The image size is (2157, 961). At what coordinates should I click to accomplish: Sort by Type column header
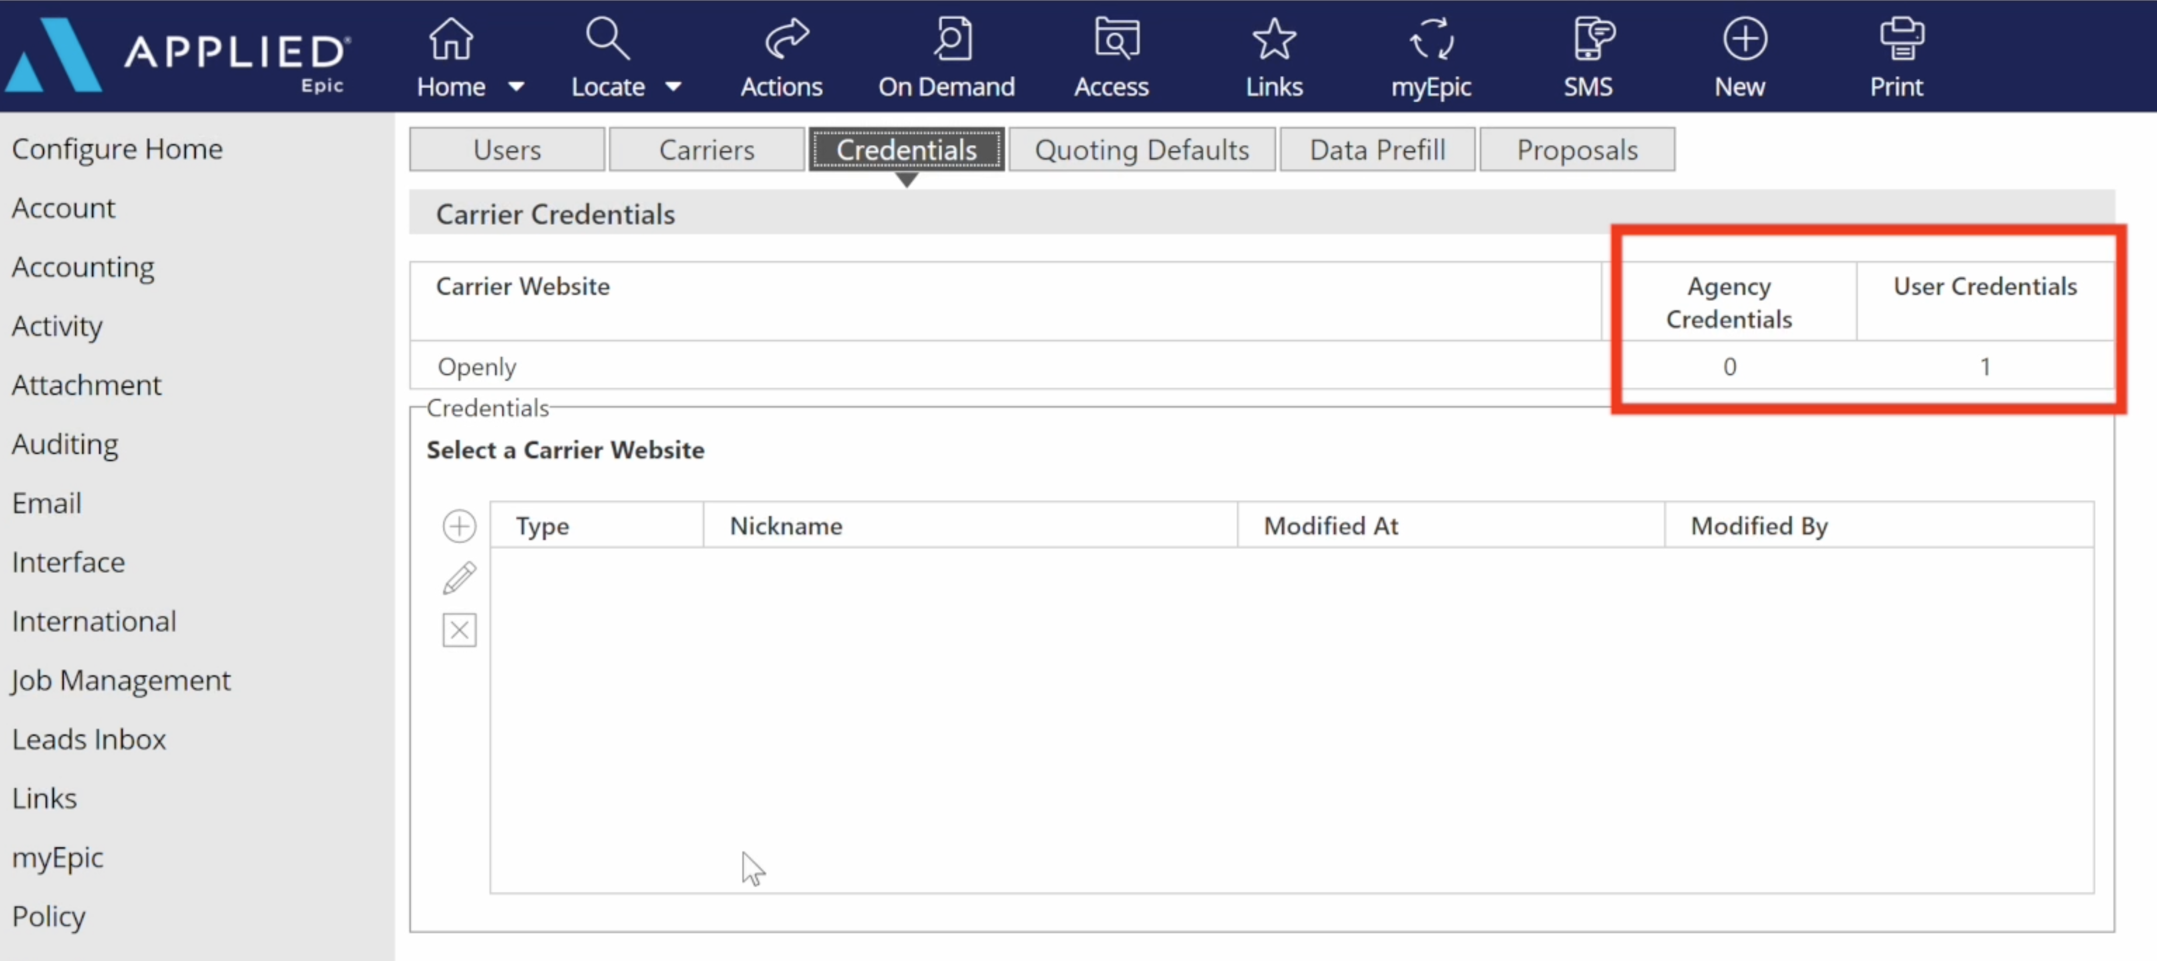597,526
